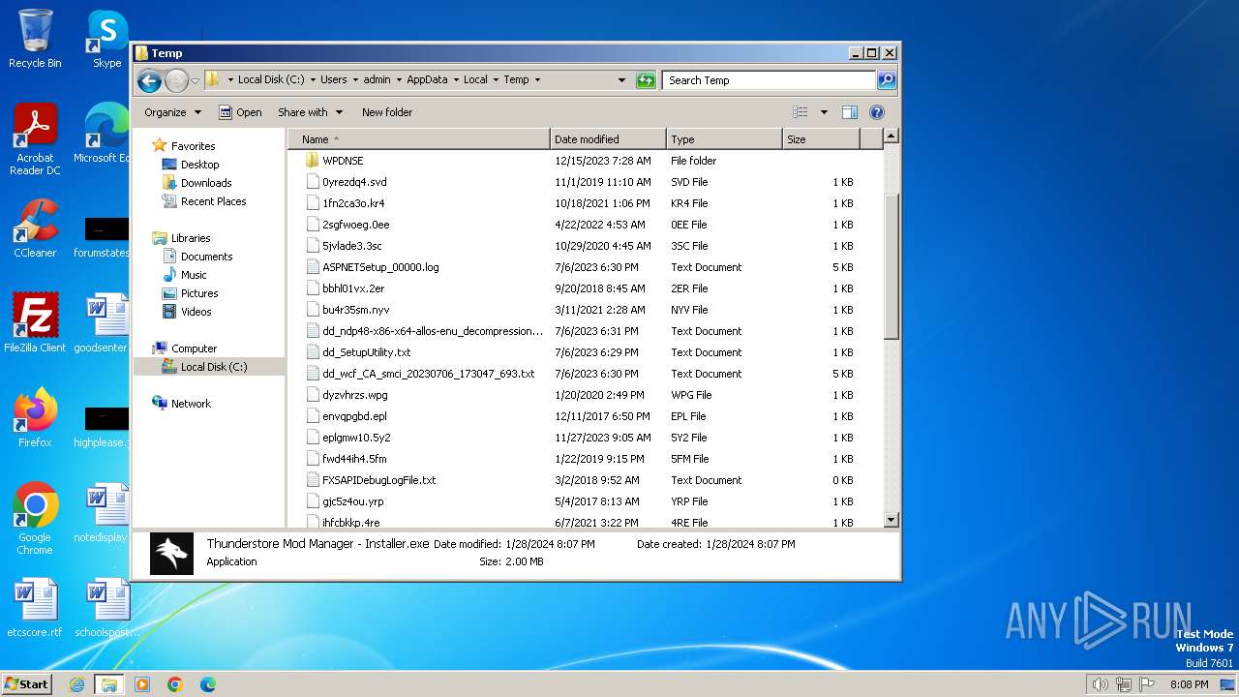Image resolution: width=1239 pixels, height=697 pixels.
Task: Sort files by the Size column
Action: coord(821,139)
